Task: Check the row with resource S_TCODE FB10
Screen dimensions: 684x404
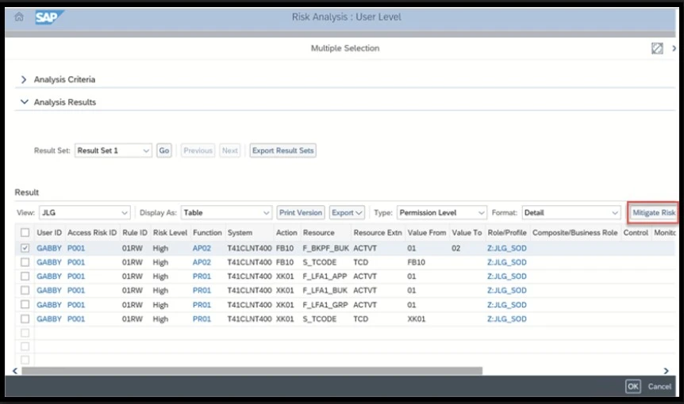Action: point(25,262)
